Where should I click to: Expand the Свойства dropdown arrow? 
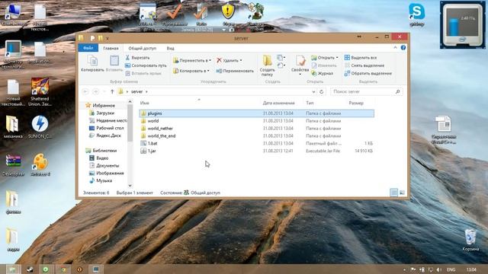300,75
